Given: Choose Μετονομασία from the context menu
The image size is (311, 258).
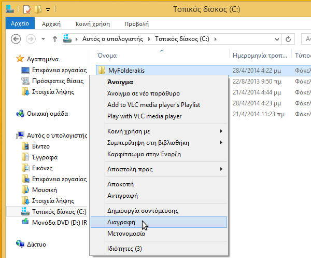Looking at the screenshot, I should click(126, 234).
